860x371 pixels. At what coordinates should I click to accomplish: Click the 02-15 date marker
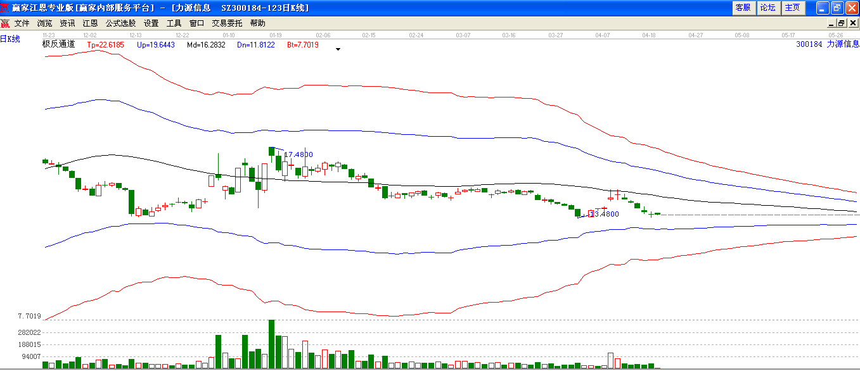369,35
